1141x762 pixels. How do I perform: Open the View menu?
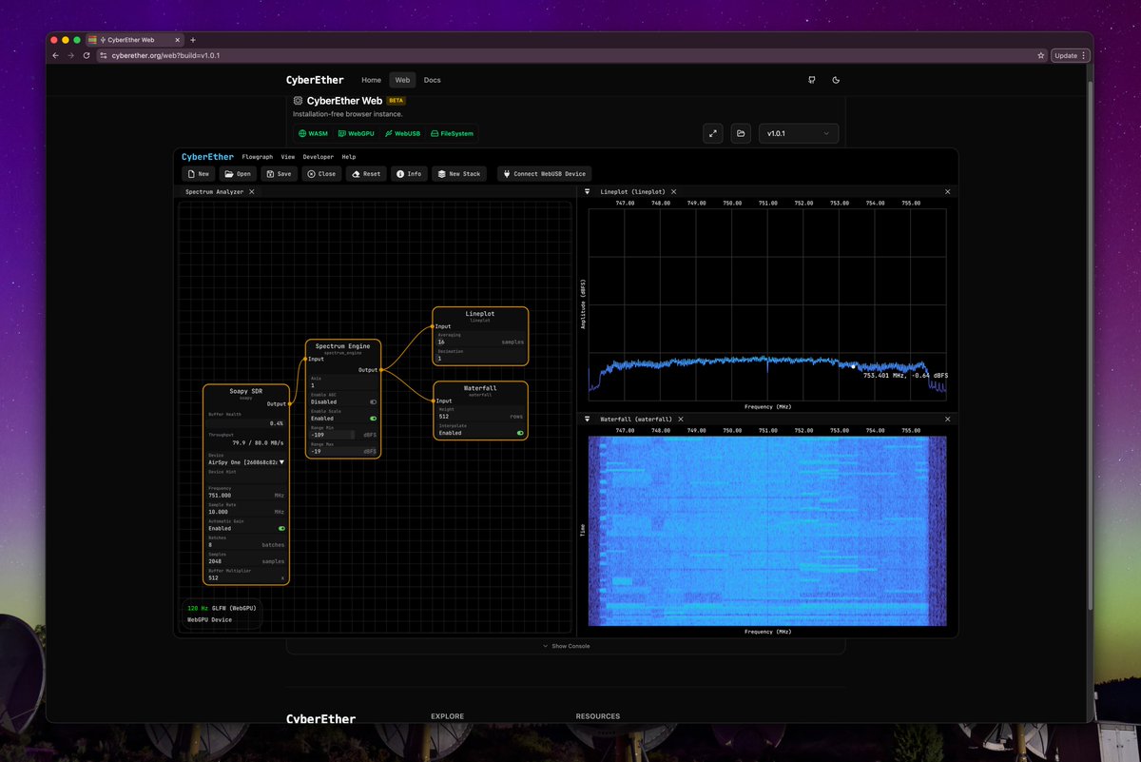288,157
